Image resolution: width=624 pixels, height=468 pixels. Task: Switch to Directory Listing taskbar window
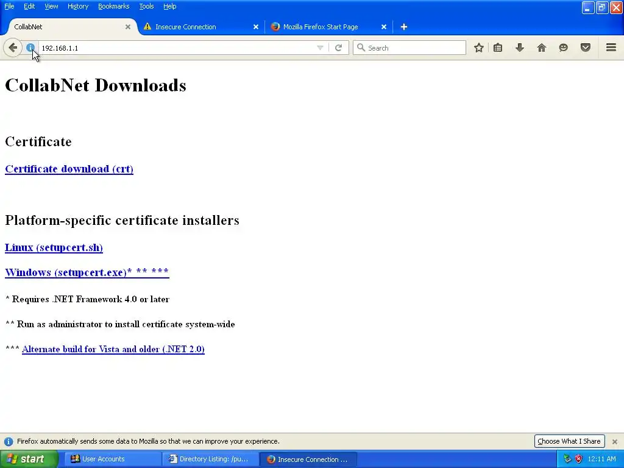click(210, 459)
